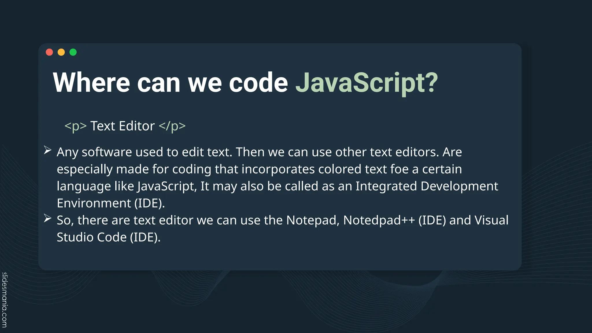Click the first arrow bullet before 'Any software'
This screenshot has height=333, width=592.
[48, 150]
